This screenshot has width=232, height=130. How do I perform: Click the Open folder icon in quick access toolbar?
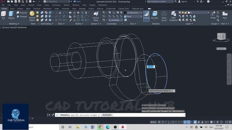12,1
